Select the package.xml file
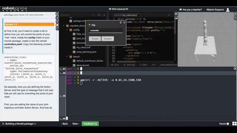Viewport: 237px width, 133px height. (x=79, y=21)
